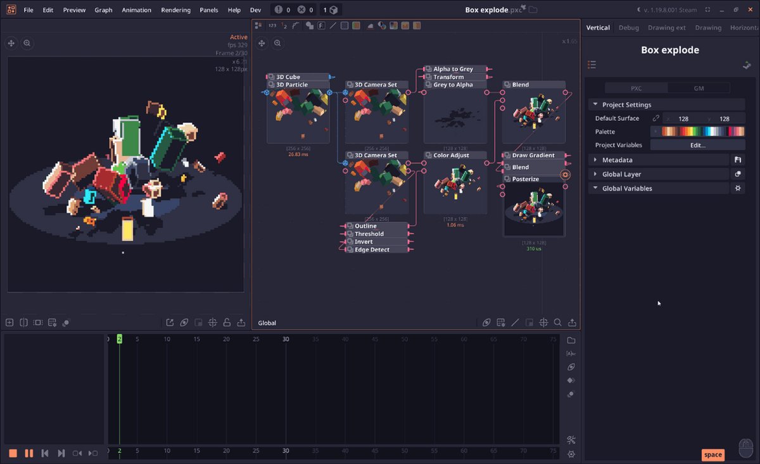
Task: Toggle the GM mode button
Action: point(699,89)
